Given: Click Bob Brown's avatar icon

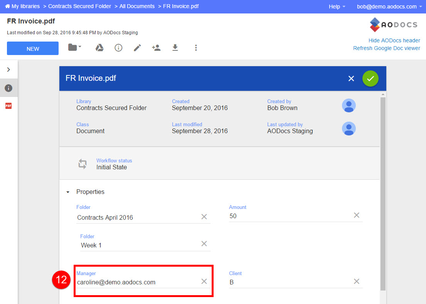Looking at the screenshot, I should coord(349,105).
